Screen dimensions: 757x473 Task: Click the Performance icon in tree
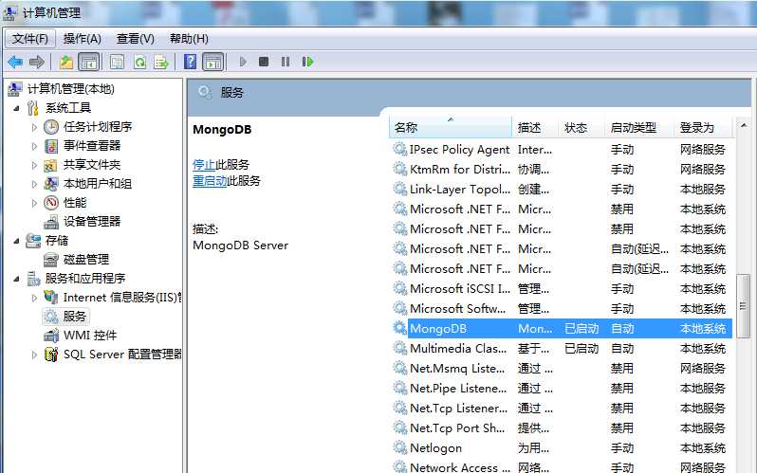[x=51, y=203]
